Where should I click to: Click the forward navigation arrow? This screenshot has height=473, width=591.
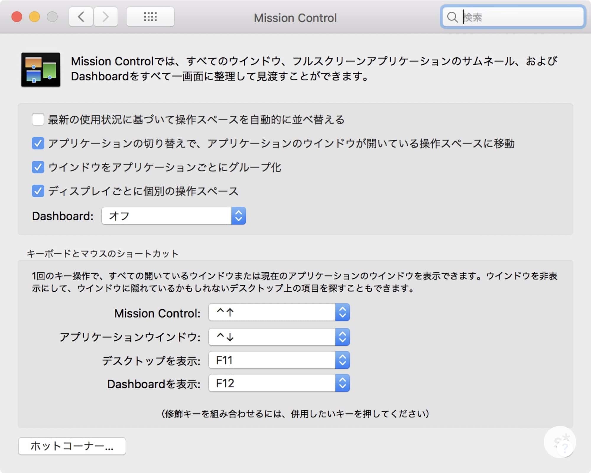click(105, 17)
